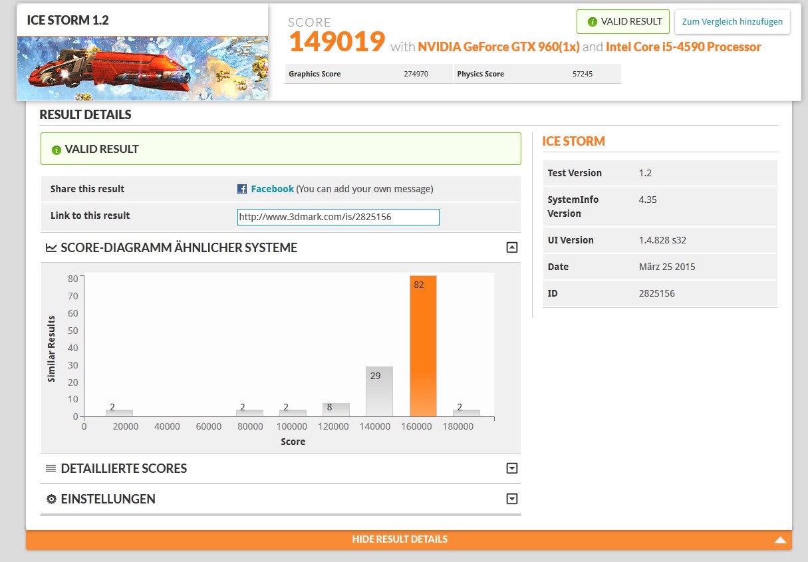Expand the Einstellungen section
Image resolution: width=808 pixels, height=562 pixels.
click(512, 499)
